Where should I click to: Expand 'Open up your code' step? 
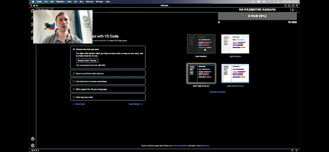point(108,97)
